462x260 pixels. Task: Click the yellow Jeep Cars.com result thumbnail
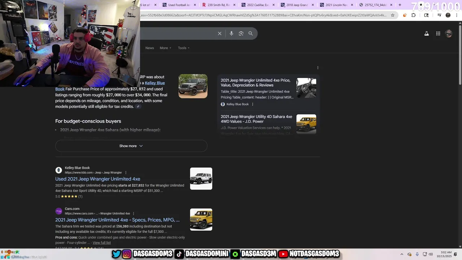pyautogui.click(x=201, y=220)
